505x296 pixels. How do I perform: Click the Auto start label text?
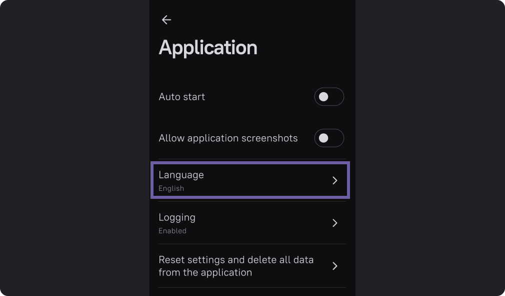(182, 97)
